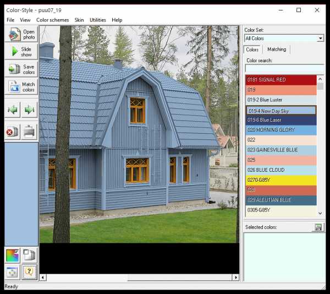330x294 pixels.
Task: Open the rainbow color picker icon
Action: tap(13, 255)
